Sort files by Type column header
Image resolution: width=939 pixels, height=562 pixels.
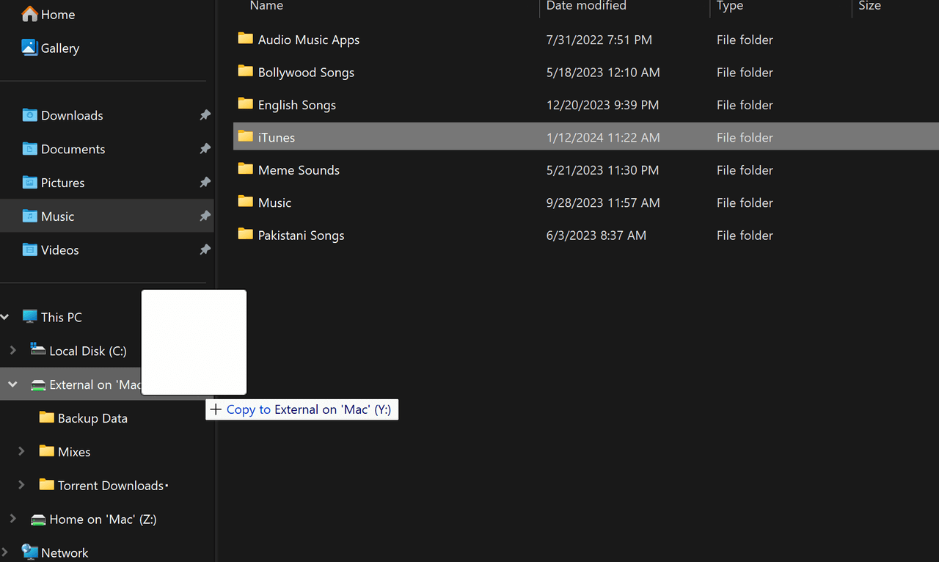[729, 6]
